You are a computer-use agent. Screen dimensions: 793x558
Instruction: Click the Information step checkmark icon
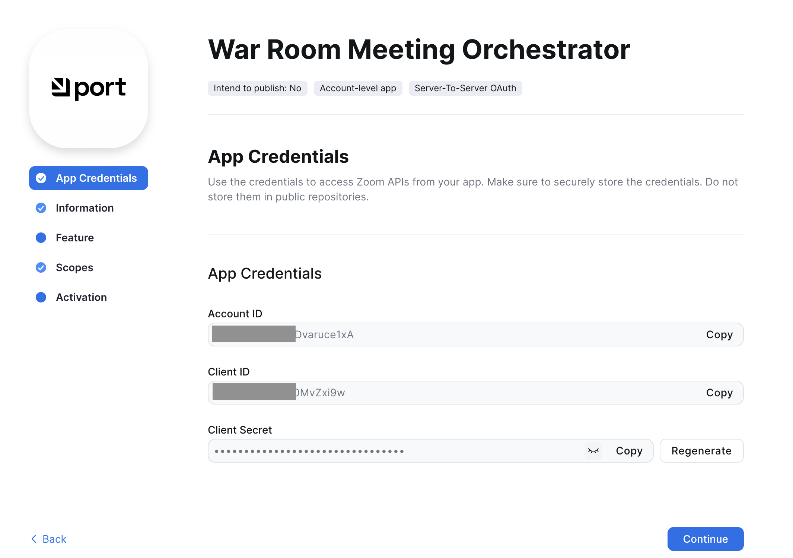click(41, 208)
